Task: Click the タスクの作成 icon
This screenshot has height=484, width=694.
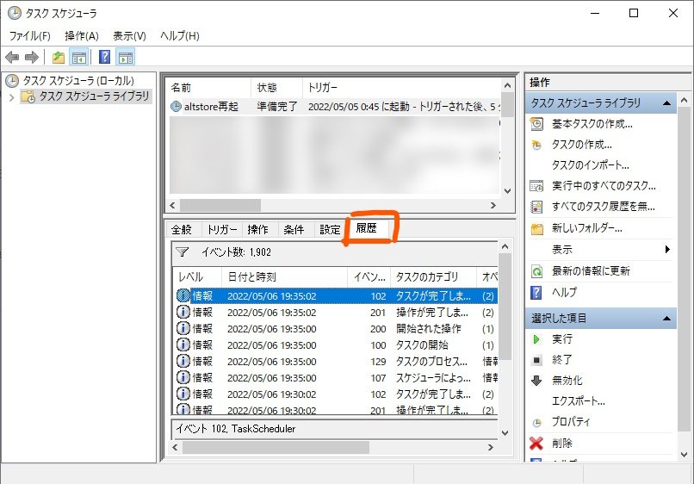Action: (537, 145)
